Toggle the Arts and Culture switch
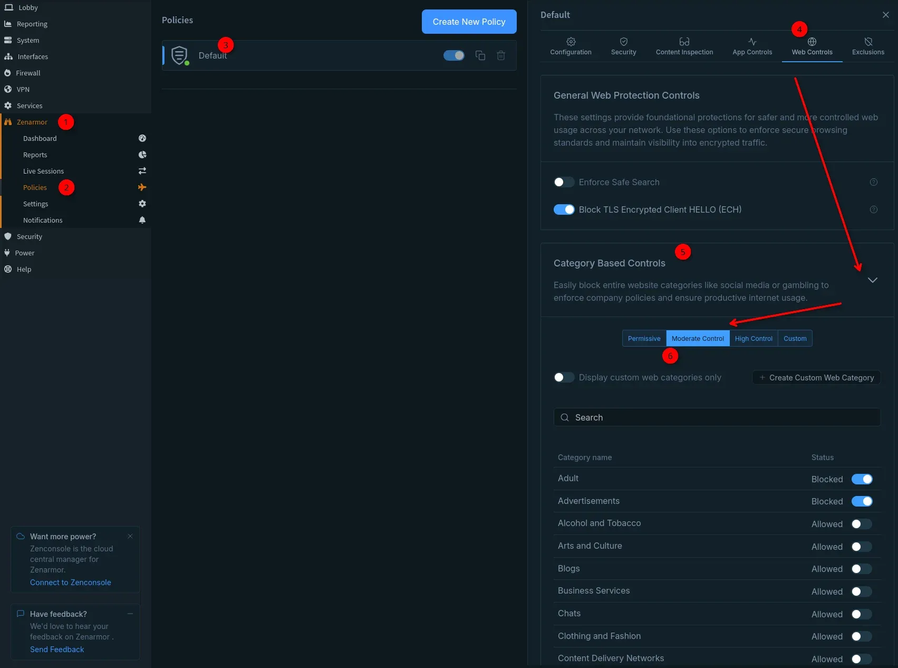Image resolution: width=898 pixels, height=668 pixels. (x=862, y=547)
